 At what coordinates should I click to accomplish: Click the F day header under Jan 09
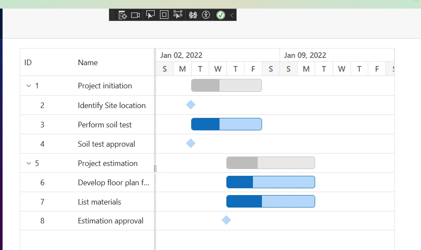coord(377,69)
